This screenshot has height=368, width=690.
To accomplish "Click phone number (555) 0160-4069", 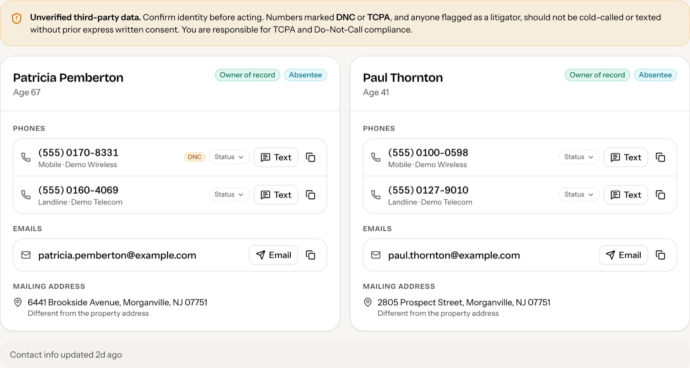I will [78, 190].
